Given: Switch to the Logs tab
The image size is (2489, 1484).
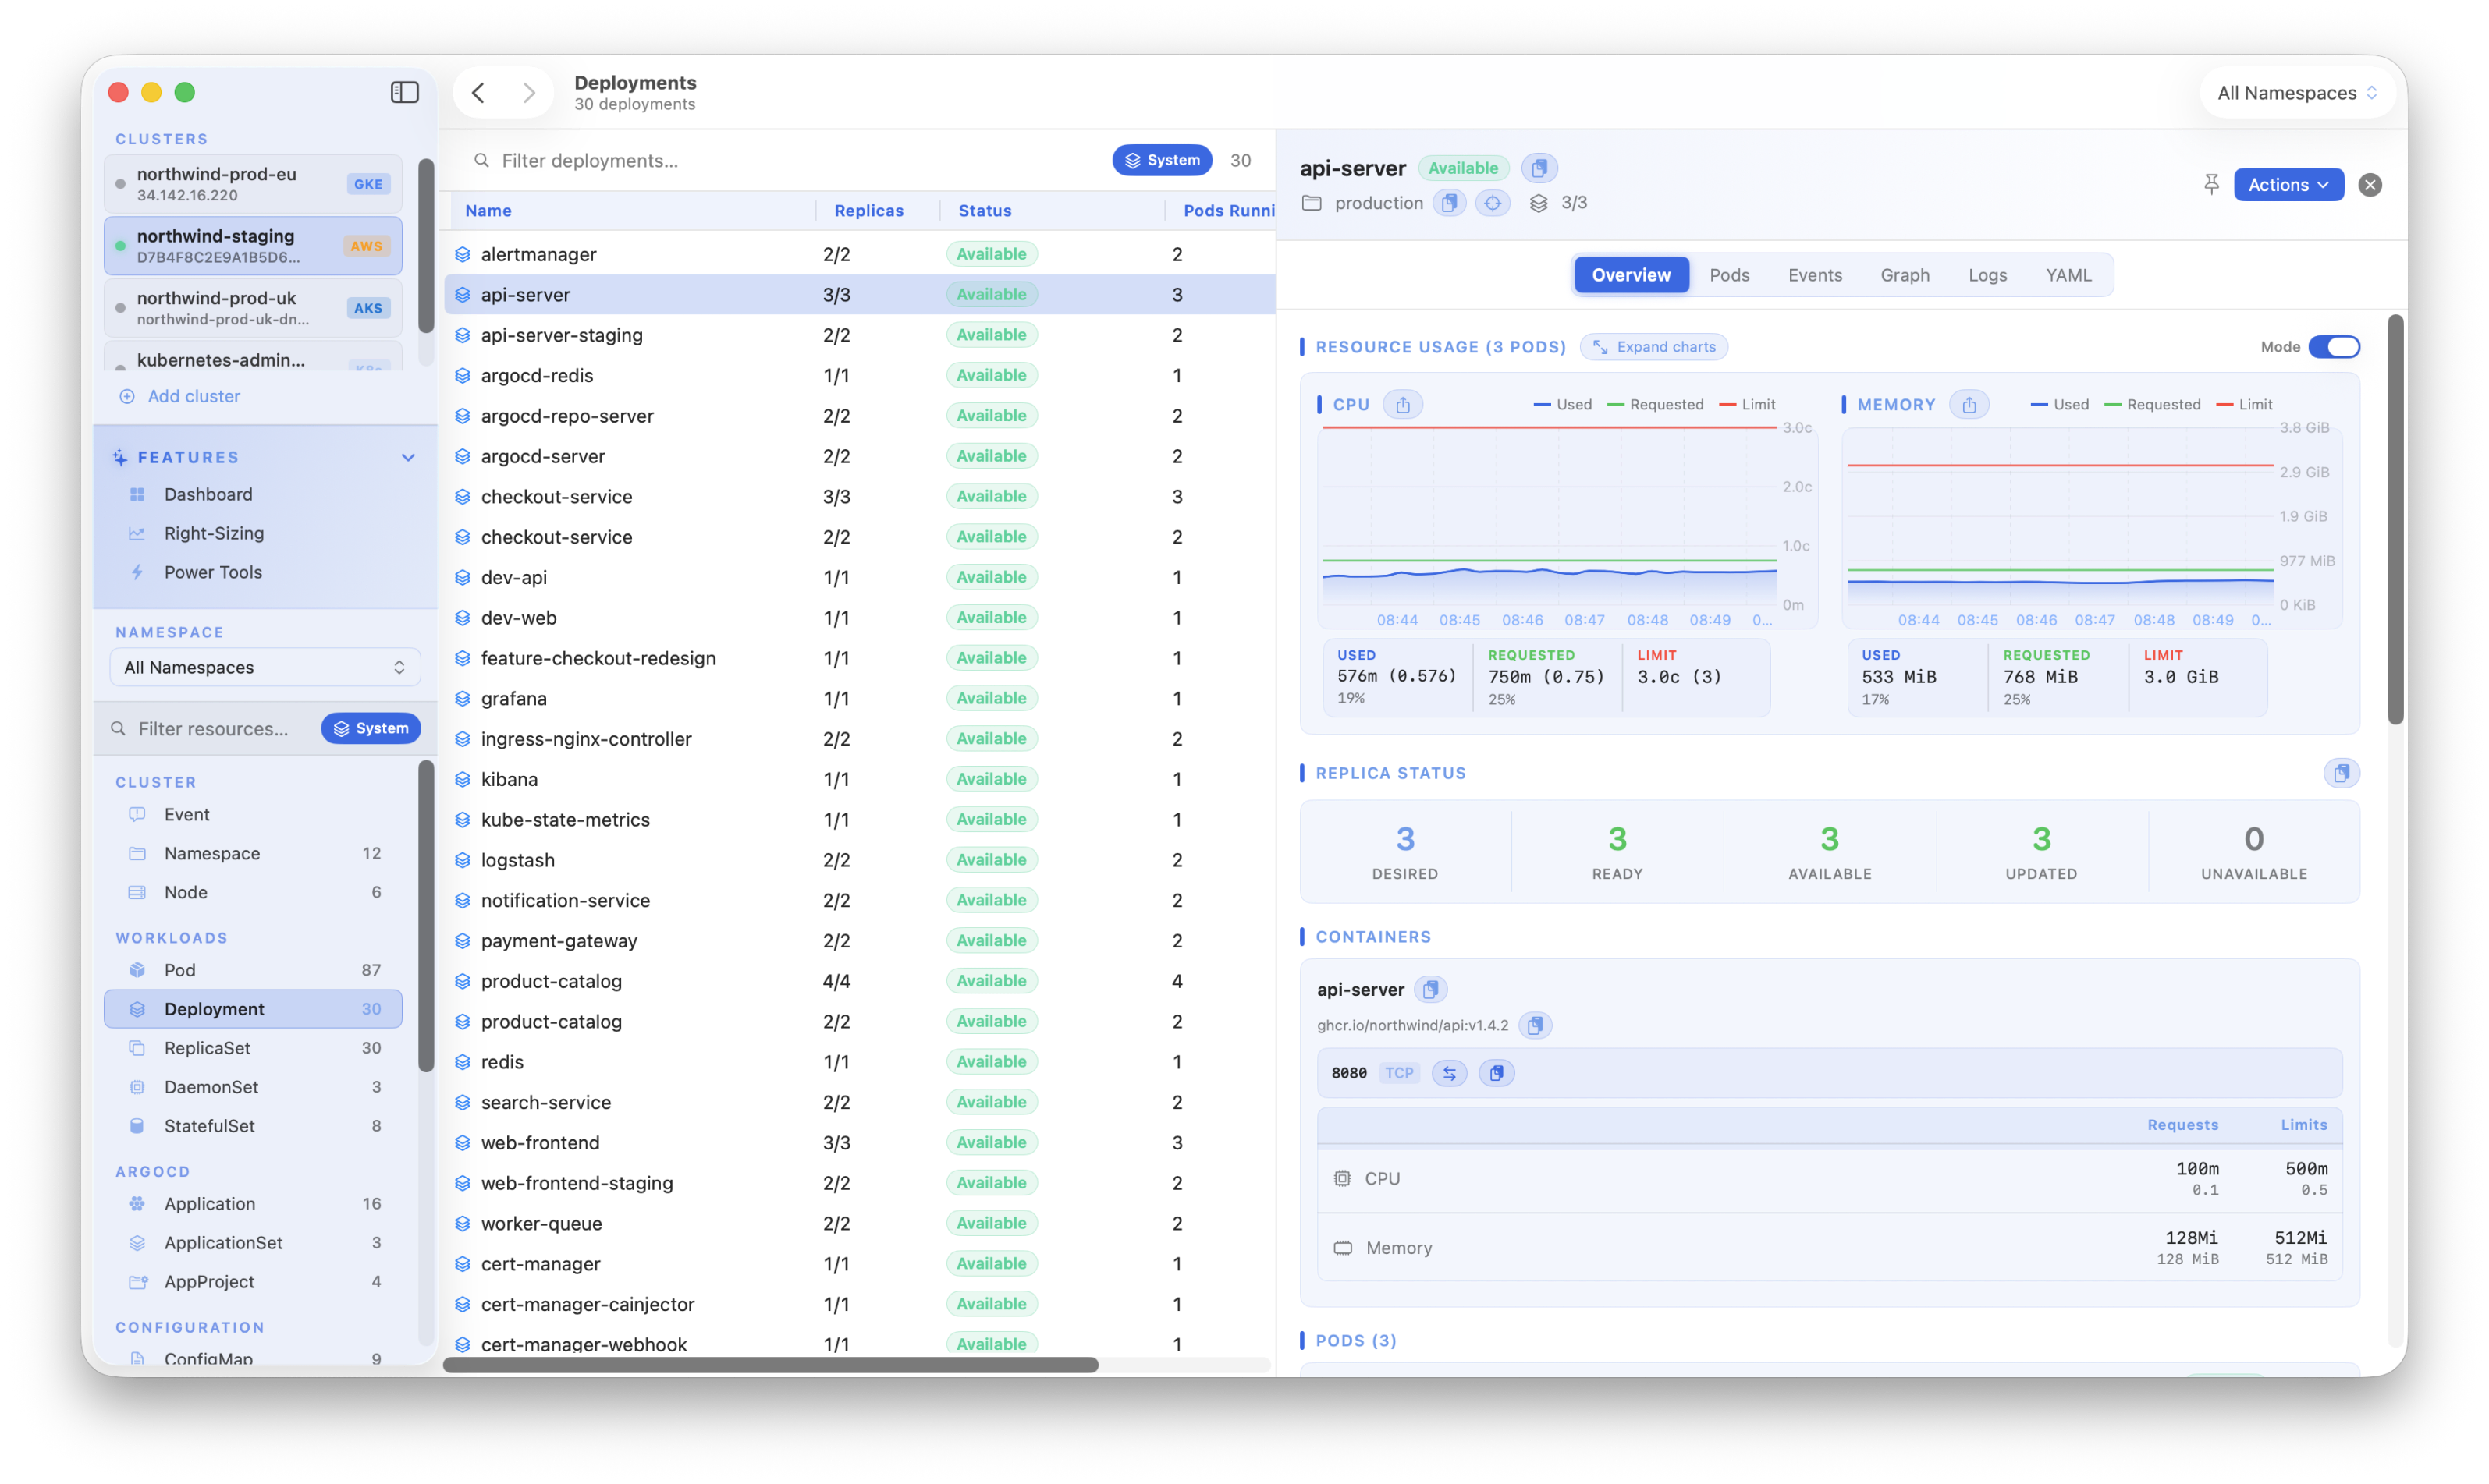Looking at the screenshot, I should [1987, 275].
